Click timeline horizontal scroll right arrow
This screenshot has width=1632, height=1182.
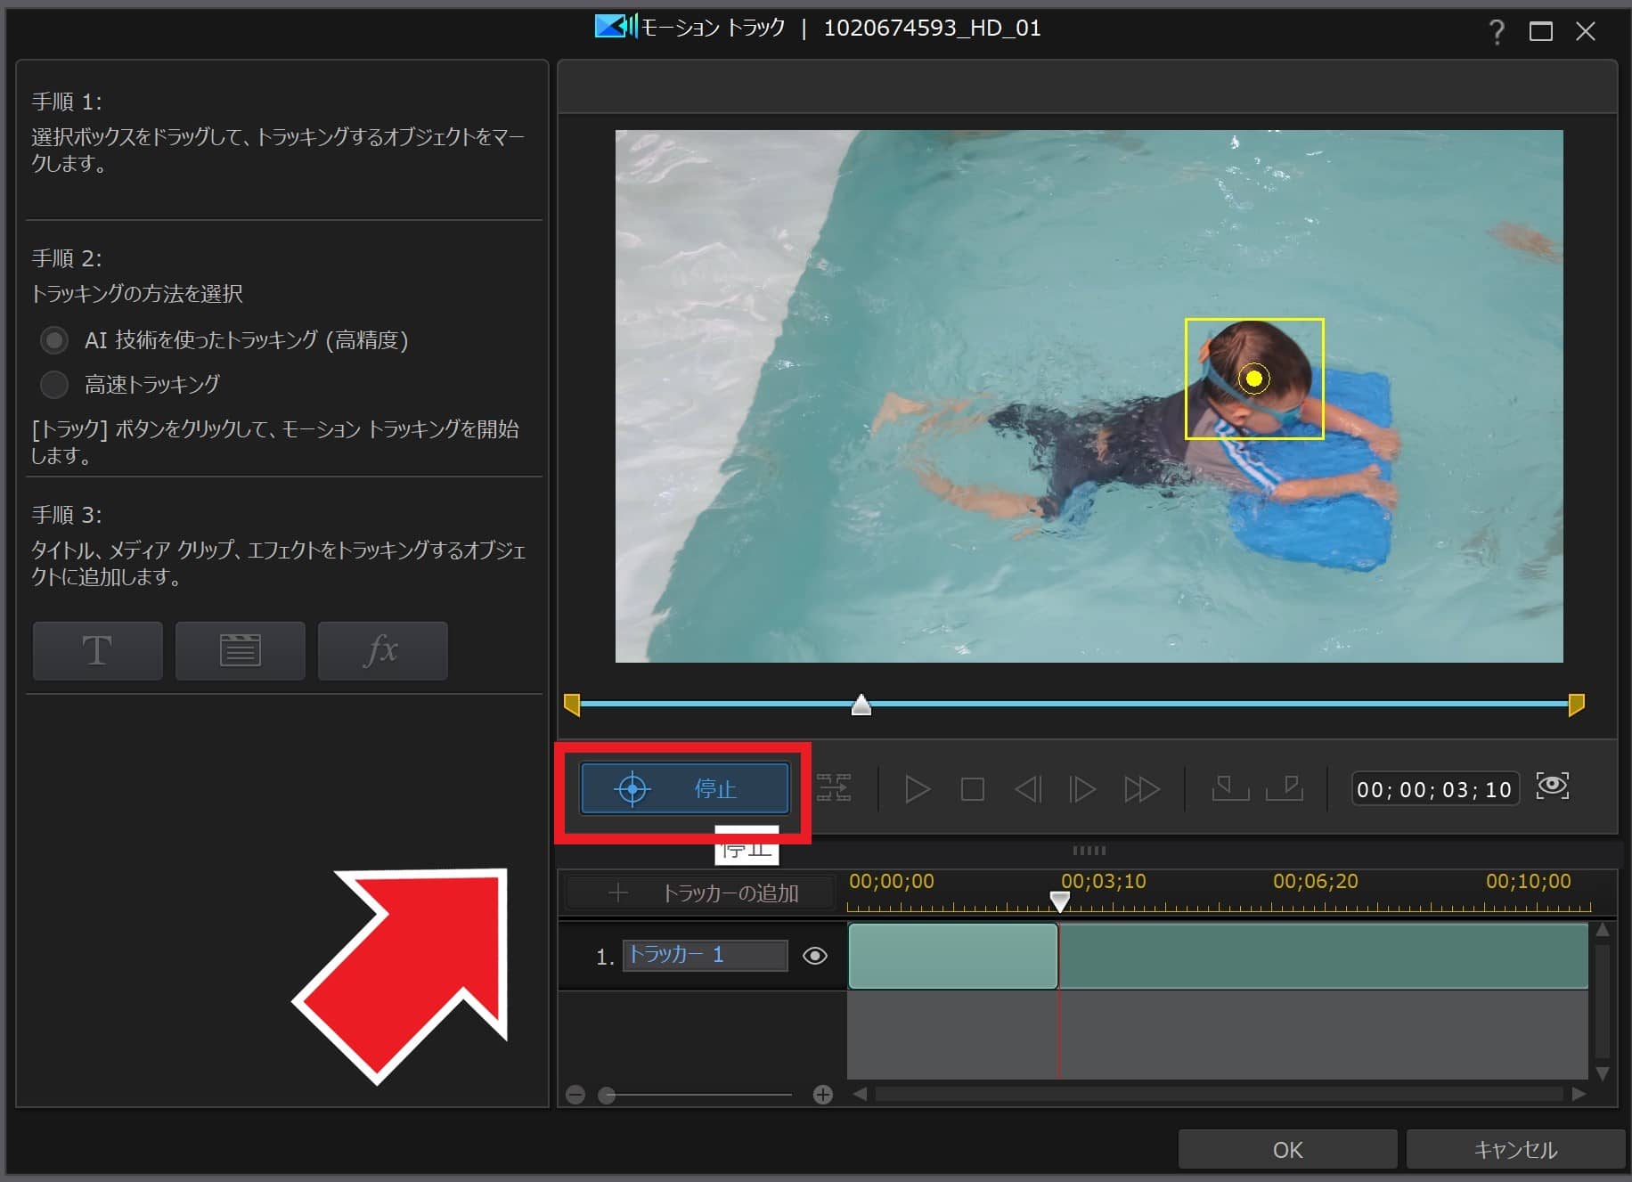pos(1579,1094)
